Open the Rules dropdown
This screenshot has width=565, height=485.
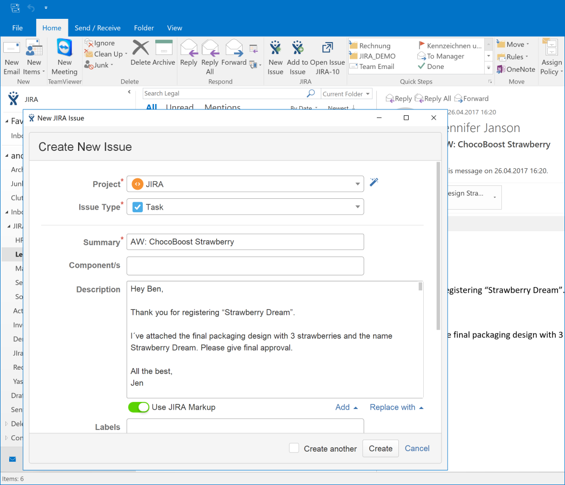point(512,57)
